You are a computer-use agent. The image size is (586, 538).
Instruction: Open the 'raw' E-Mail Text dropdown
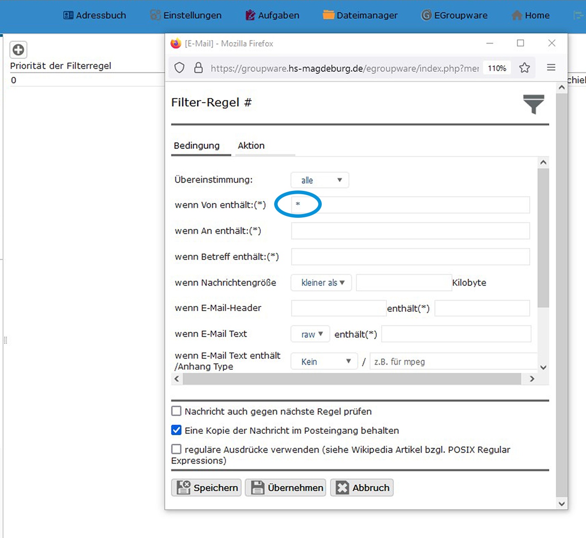310,334
